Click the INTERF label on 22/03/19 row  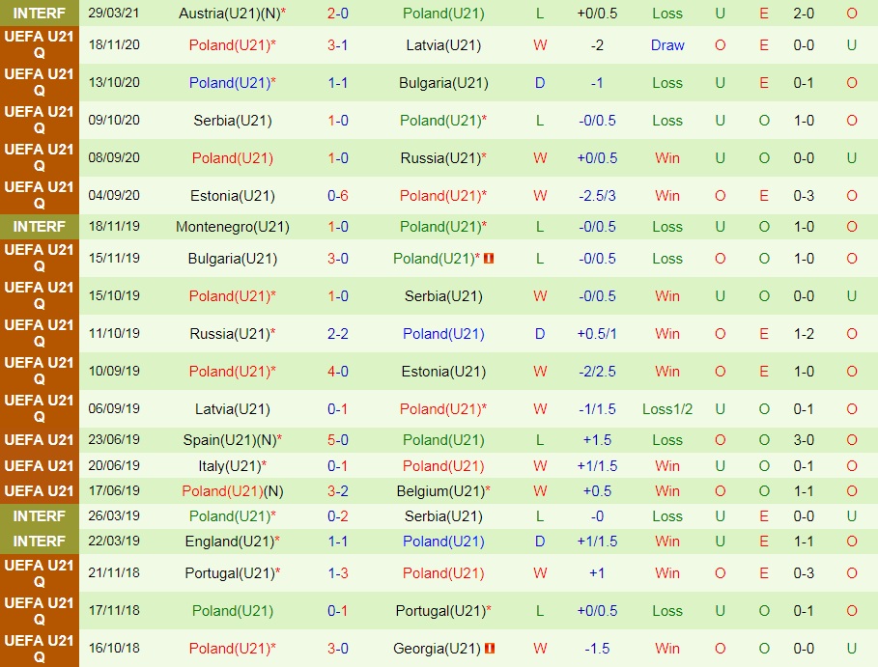[x=40, y=542]
